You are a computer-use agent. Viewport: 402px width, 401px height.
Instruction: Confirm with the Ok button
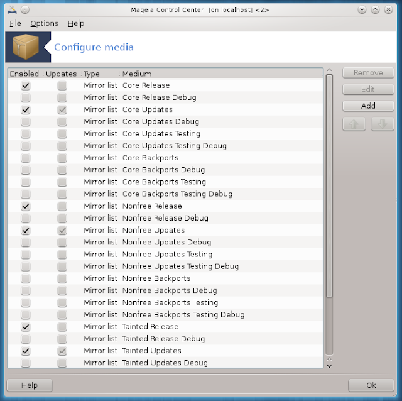[371, 385]
